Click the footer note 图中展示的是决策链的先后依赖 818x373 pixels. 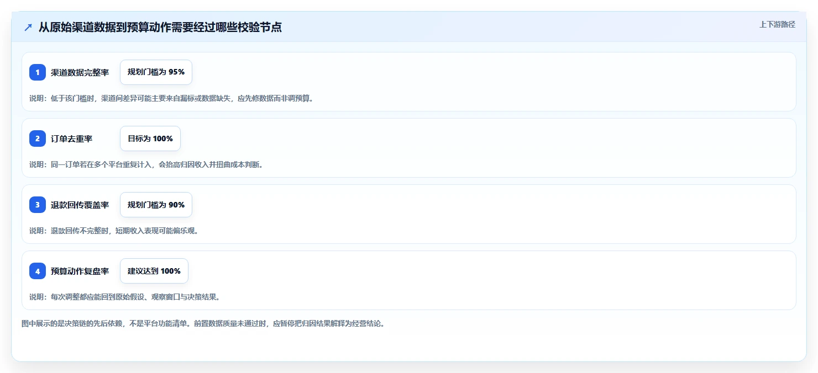point(203,324)
